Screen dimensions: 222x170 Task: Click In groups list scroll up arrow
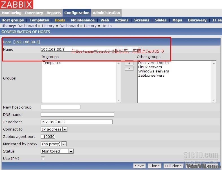pos(118,63)
